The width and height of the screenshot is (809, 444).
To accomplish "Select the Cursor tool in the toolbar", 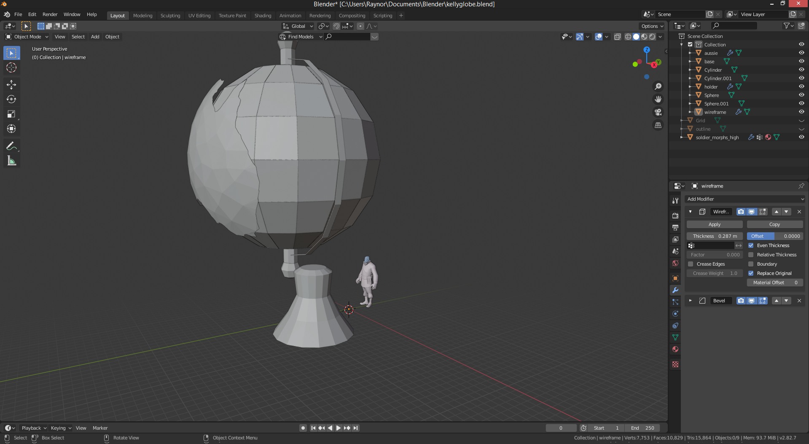I will pos(11,67).
